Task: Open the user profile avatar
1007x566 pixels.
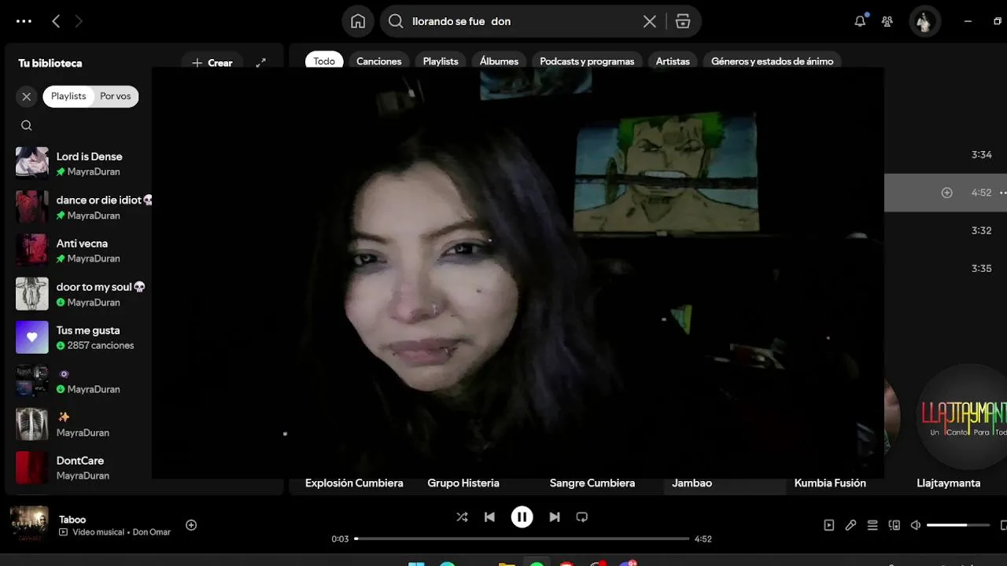Action: pos(924,21)
